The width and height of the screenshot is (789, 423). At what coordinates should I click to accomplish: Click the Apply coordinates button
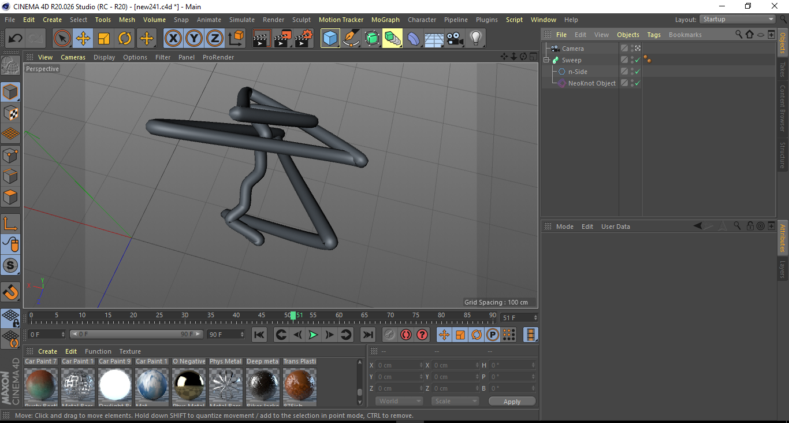click(512, 402)
